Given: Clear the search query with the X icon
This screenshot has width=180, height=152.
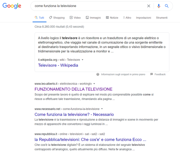Looking at the screenshot, I should 149,6.
